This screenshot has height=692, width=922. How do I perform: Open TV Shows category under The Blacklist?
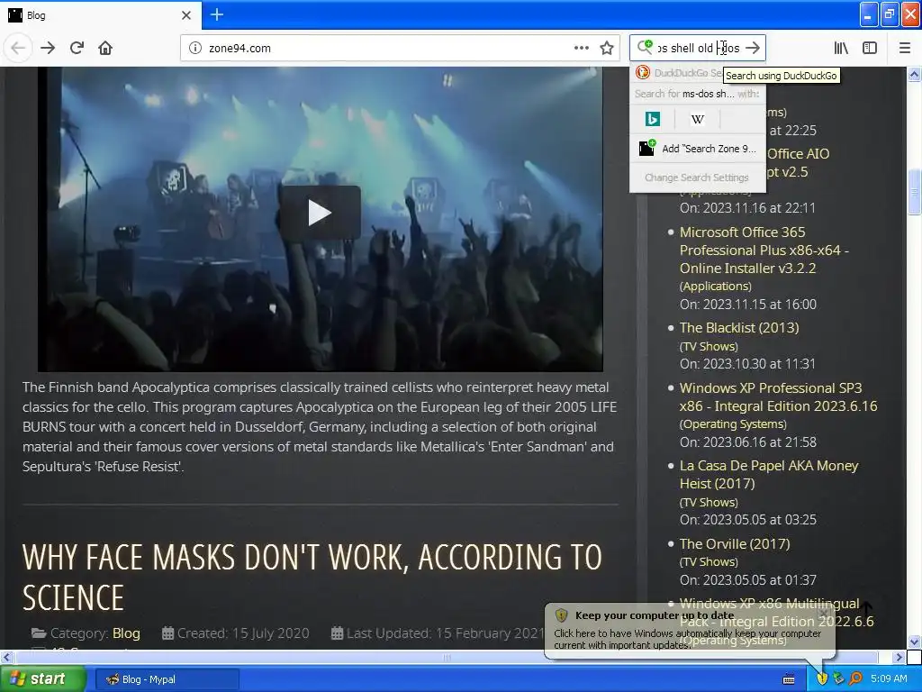pyautogui.click(x=709, y=347)
